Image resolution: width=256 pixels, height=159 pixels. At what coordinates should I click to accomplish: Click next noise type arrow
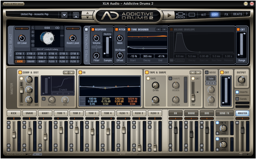coord(213,83)
